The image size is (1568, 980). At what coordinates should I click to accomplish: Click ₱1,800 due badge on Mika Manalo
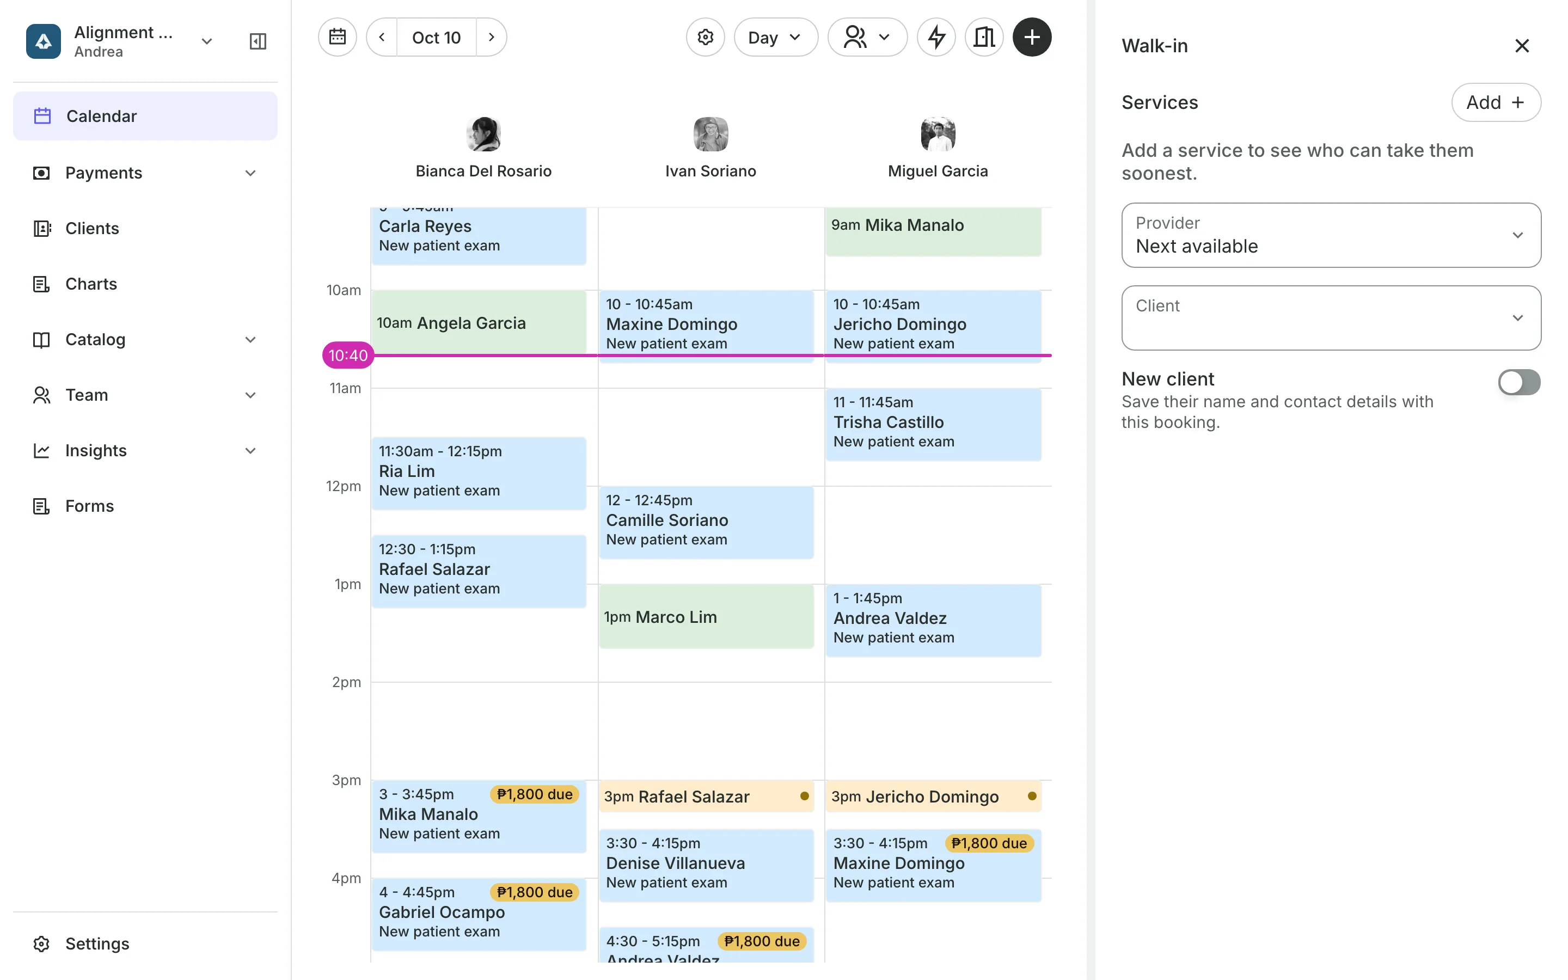[x=534, y=794]
